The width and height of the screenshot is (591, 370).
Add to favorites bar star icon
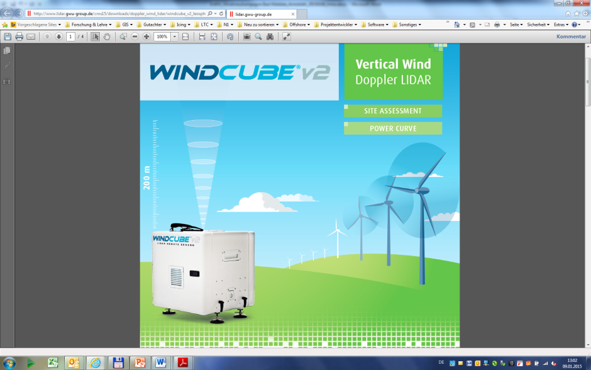tap(5, 25)
